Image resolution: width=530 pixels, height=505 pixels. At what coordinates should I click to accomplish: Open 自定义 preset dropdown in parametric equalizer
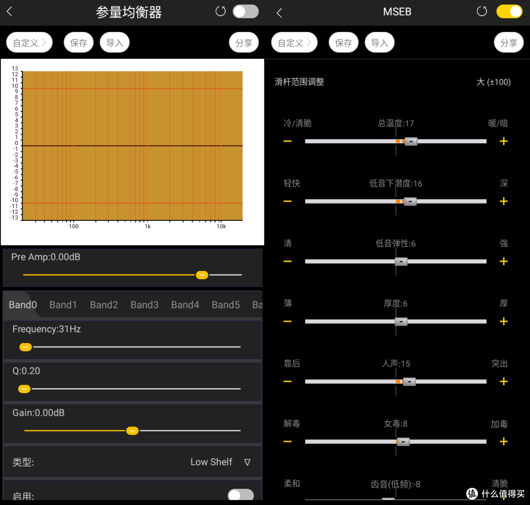click(x=29, y=43)
